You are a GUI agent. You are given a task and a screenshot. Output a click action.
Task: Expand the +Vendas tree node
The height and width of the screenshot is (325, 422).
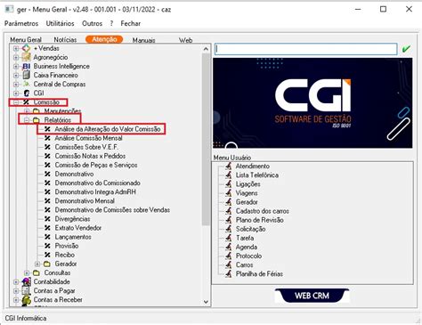[16, 48]
